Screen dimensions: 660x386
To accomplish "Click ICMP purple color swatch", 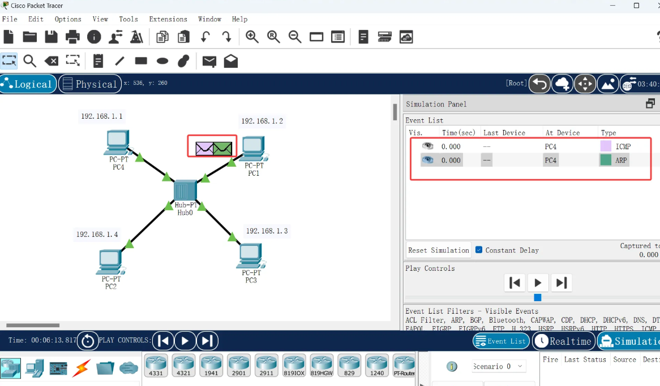I will [x=606, y=146].
